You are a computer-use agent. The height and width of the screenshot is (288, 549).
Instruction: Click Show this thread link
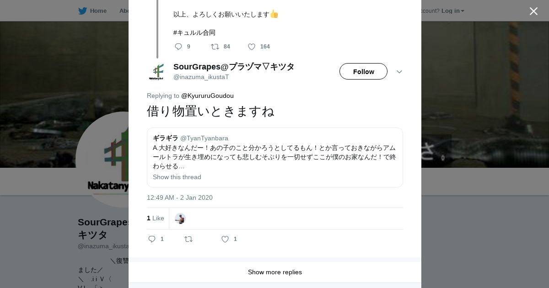pyautogui.click(x=177, y=177)
